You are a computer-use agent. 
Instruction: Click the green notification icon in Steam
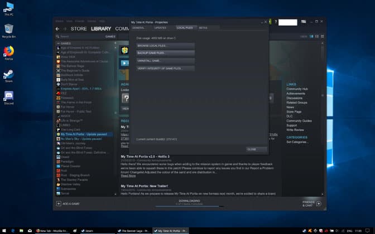270,22
